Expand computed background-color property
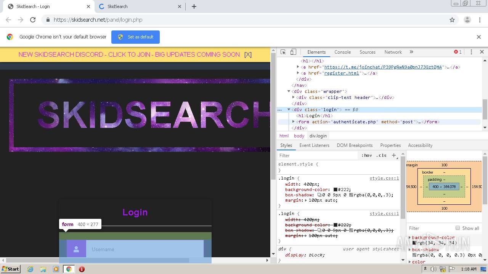This screenshot has height=274, width=488. coord(410,237)
